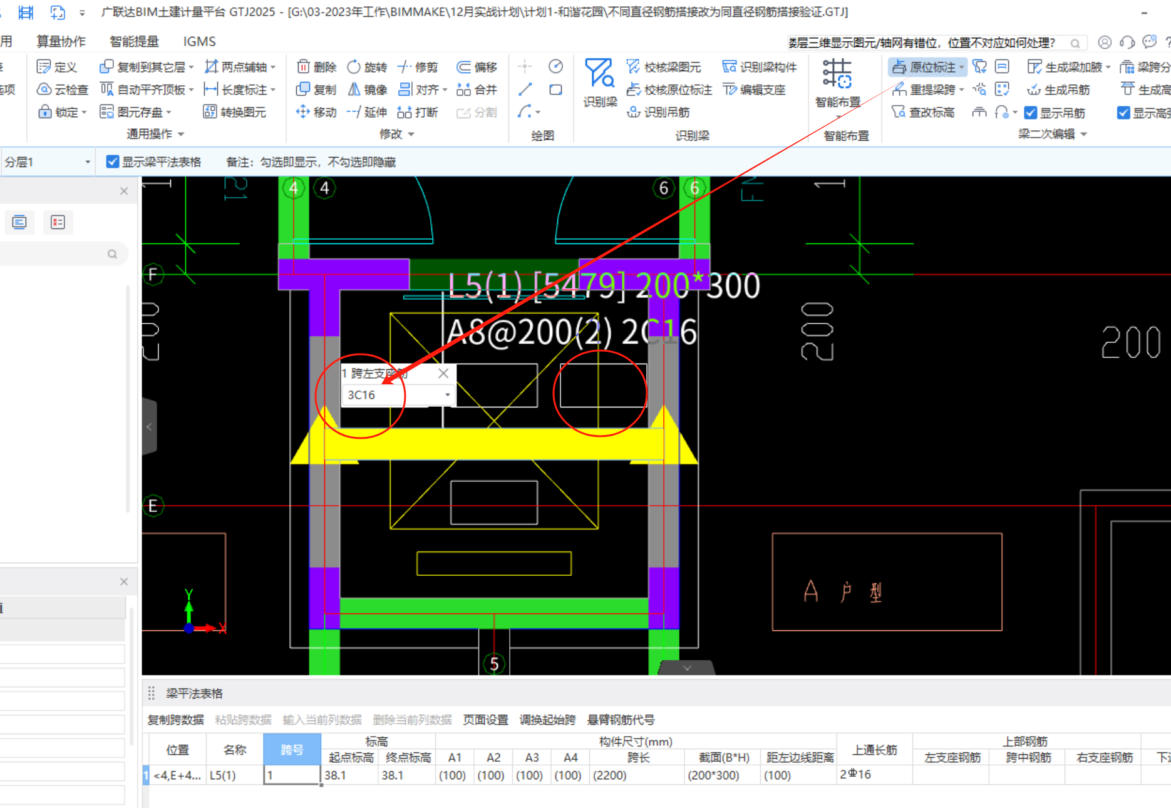1171x808 pixels.
Task: Expand the 生成梁加腋 dropdown
Action: pyautogui.click(x=1108, y=67)
